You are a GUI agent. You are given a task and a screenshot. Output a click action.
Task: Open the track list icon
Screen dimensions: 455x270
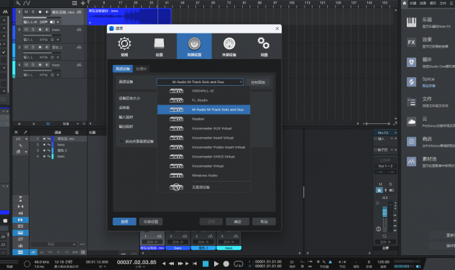(74, 3)
